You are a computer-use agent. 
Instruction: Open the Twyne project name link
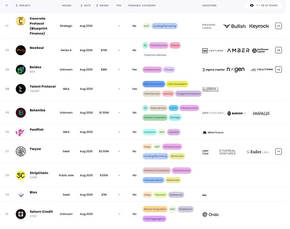(x=35, y=149)
